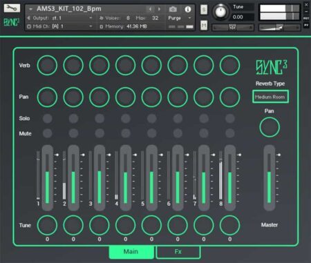Viewport: 311px width, 263px height.
Task: Click the Tune knob for channel 4
Action: [125, 225]
